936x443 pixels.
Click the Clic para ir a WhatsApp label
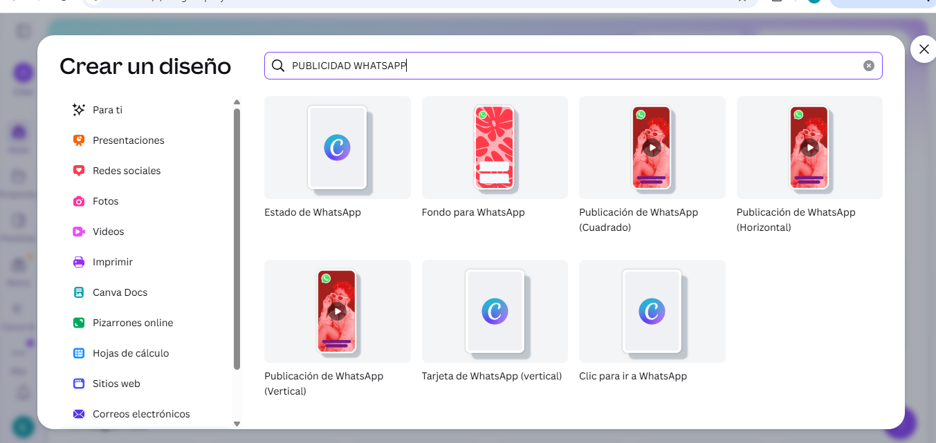pos(633,376)
